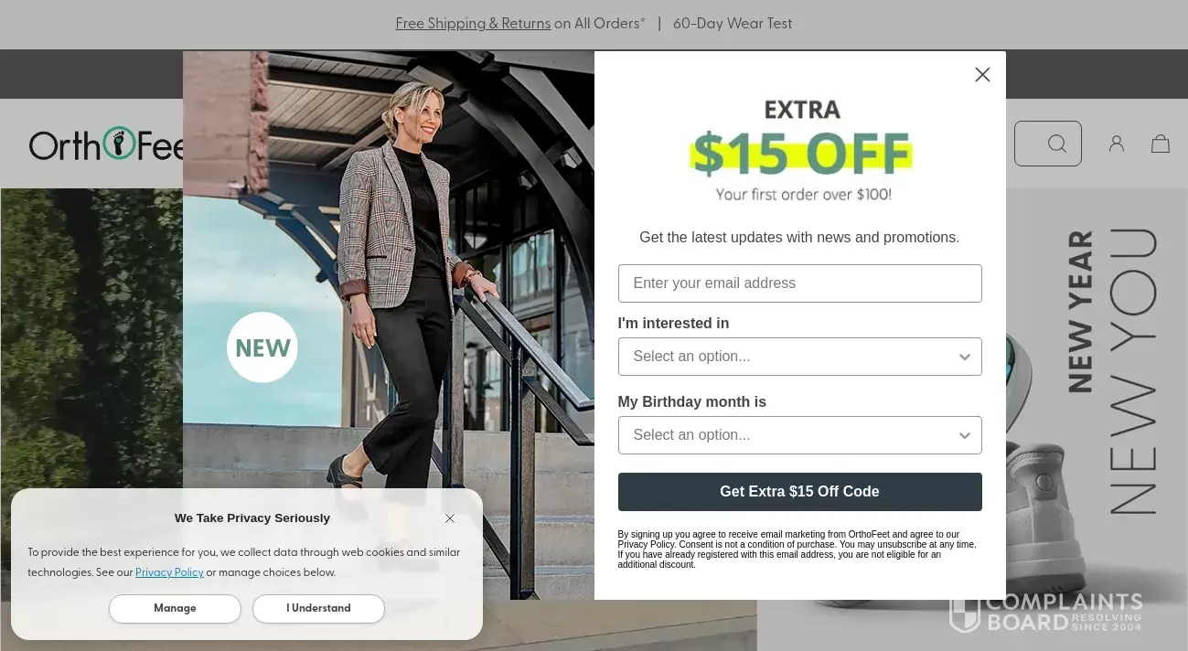
Task: Click inside the email address field
Action: pyautogui.click(x=799, y=283)
